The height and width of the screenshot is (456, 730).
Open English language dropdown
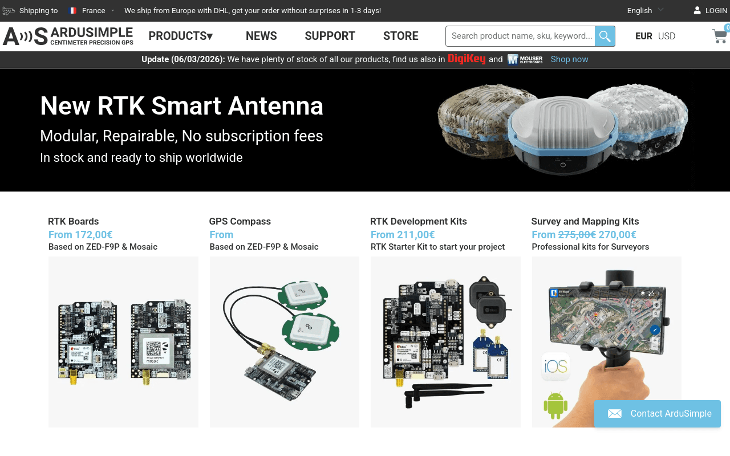[645, 10]
